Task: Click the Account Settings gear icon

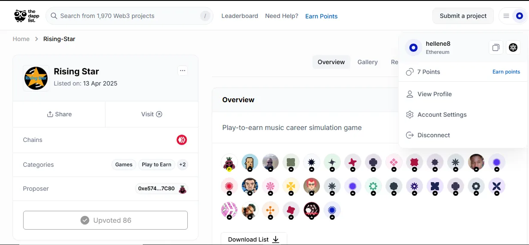Action: 410,115
